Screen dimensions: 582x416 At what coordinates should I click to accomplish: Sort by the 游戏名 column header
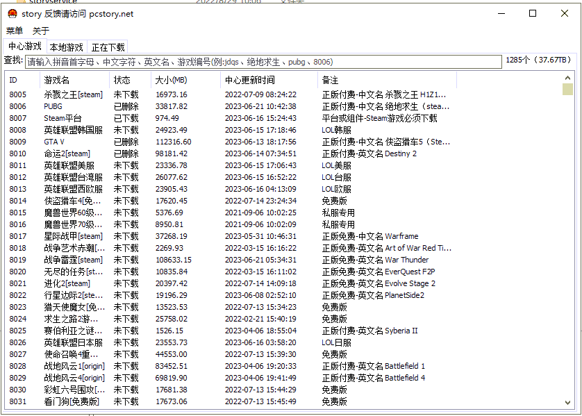[x=74, y=80]
